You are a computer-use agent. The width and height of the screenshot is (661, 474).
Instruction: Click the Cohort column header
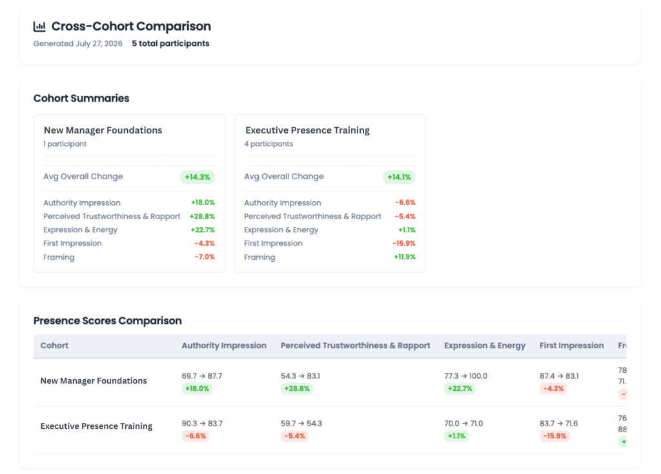[x=54, y=346]
